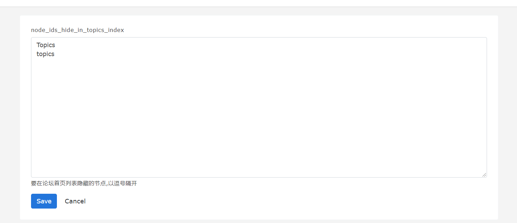Click the "要在论坛首页" start of the hint

[x=48, y=183]
